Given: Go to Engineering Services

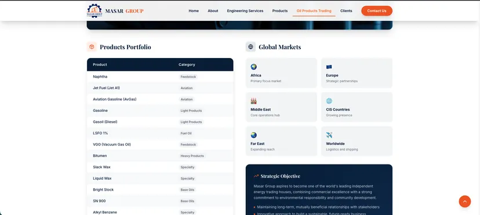Looking at the screenshot, I should [x=245, y=10].
